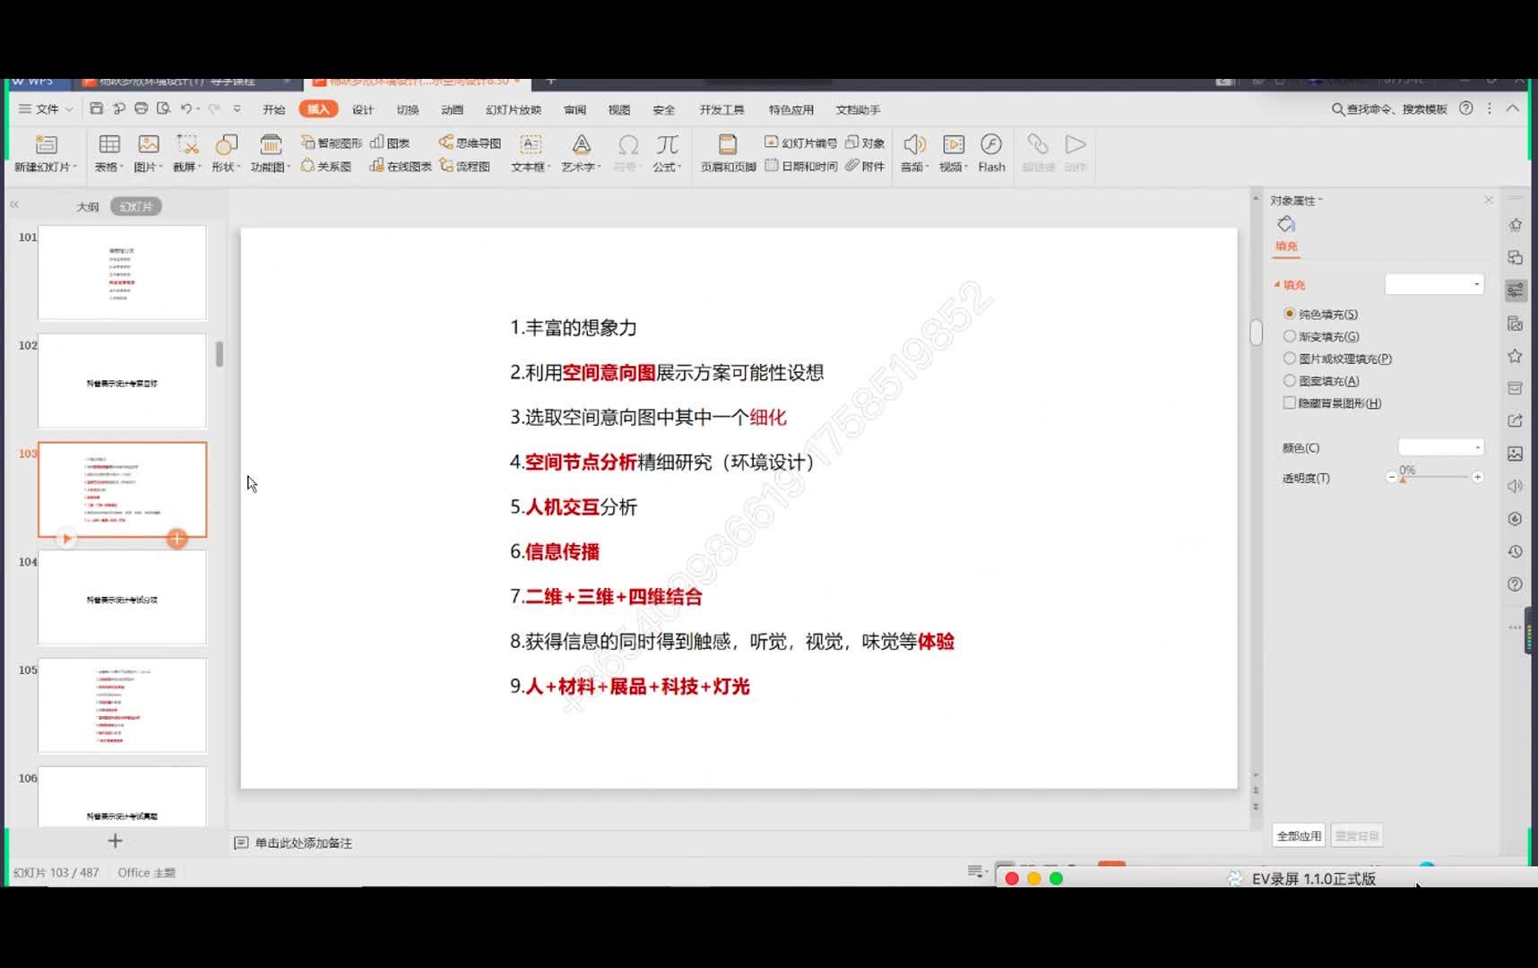This screenshot has height=968, width=1538.
Task: Play from slide 103 thumbnail play button
Action: (x=66, y=538)
